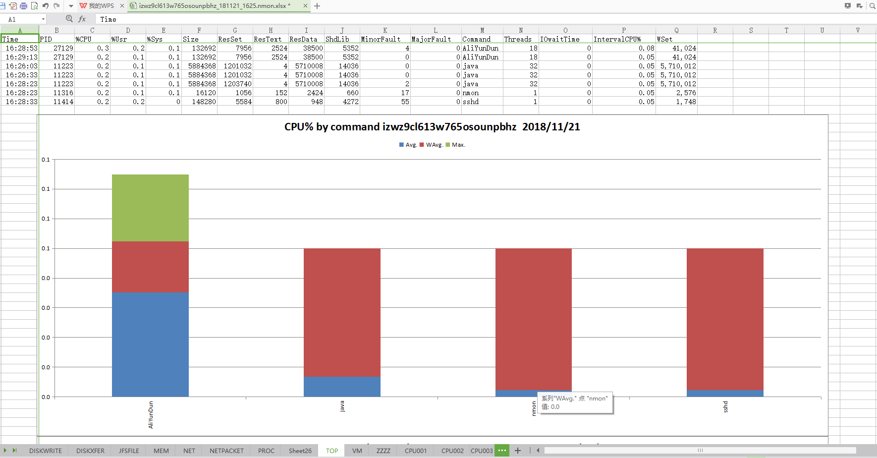Click the chart title CPU% by command

point(432,127)
